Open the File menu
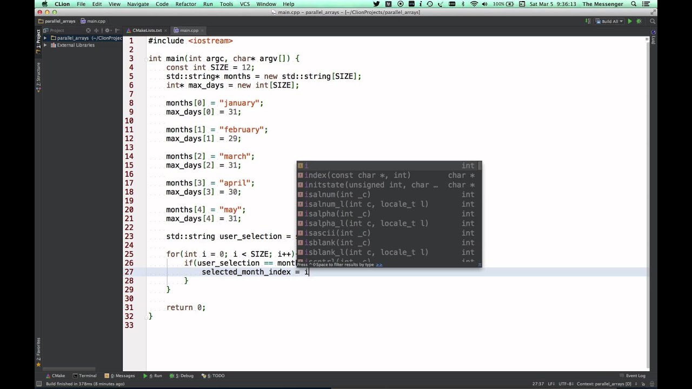Image resolution: width=692 pixels, height=389 pixels. coord(81,4)
